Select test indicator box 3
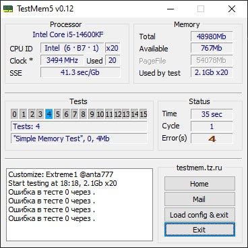The height and width of the screenshot is (248, 248). point(40,114)
